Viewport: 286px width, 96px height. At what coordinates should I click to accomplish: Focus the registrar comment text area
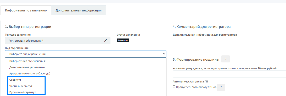[229, 45]
